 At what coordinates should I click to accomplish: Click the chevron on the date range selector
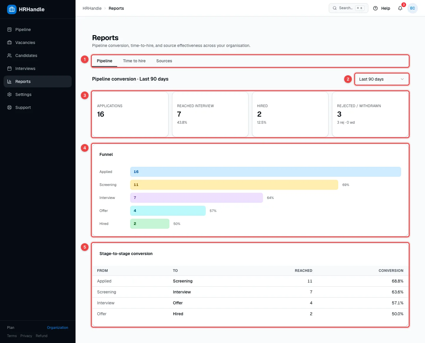[402, 79]
